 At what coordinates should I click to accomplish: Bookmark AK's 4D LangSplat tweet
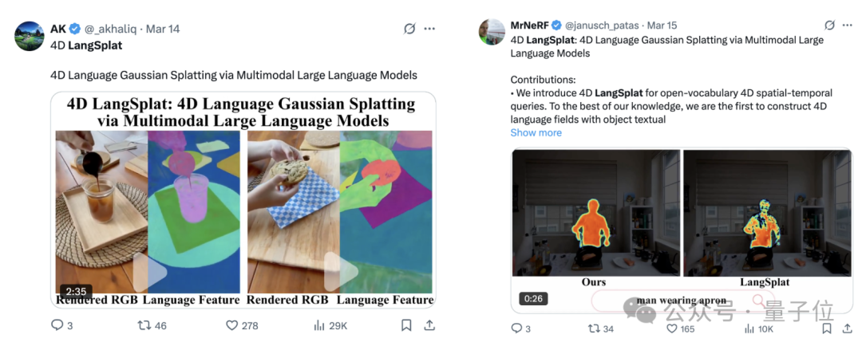pyautogui.click(x=406, y=325)
